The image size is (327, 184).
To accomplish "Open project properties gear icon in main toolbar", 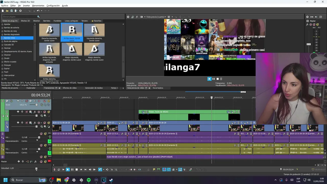I will [20, 11].
